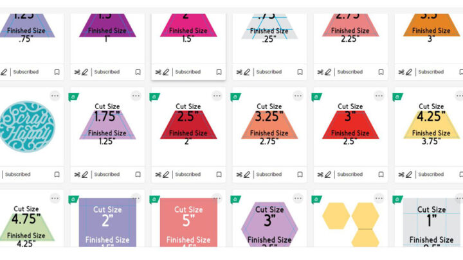Click green access badge on purple hexagon card

pyautogui.click(x=235, y=199)
